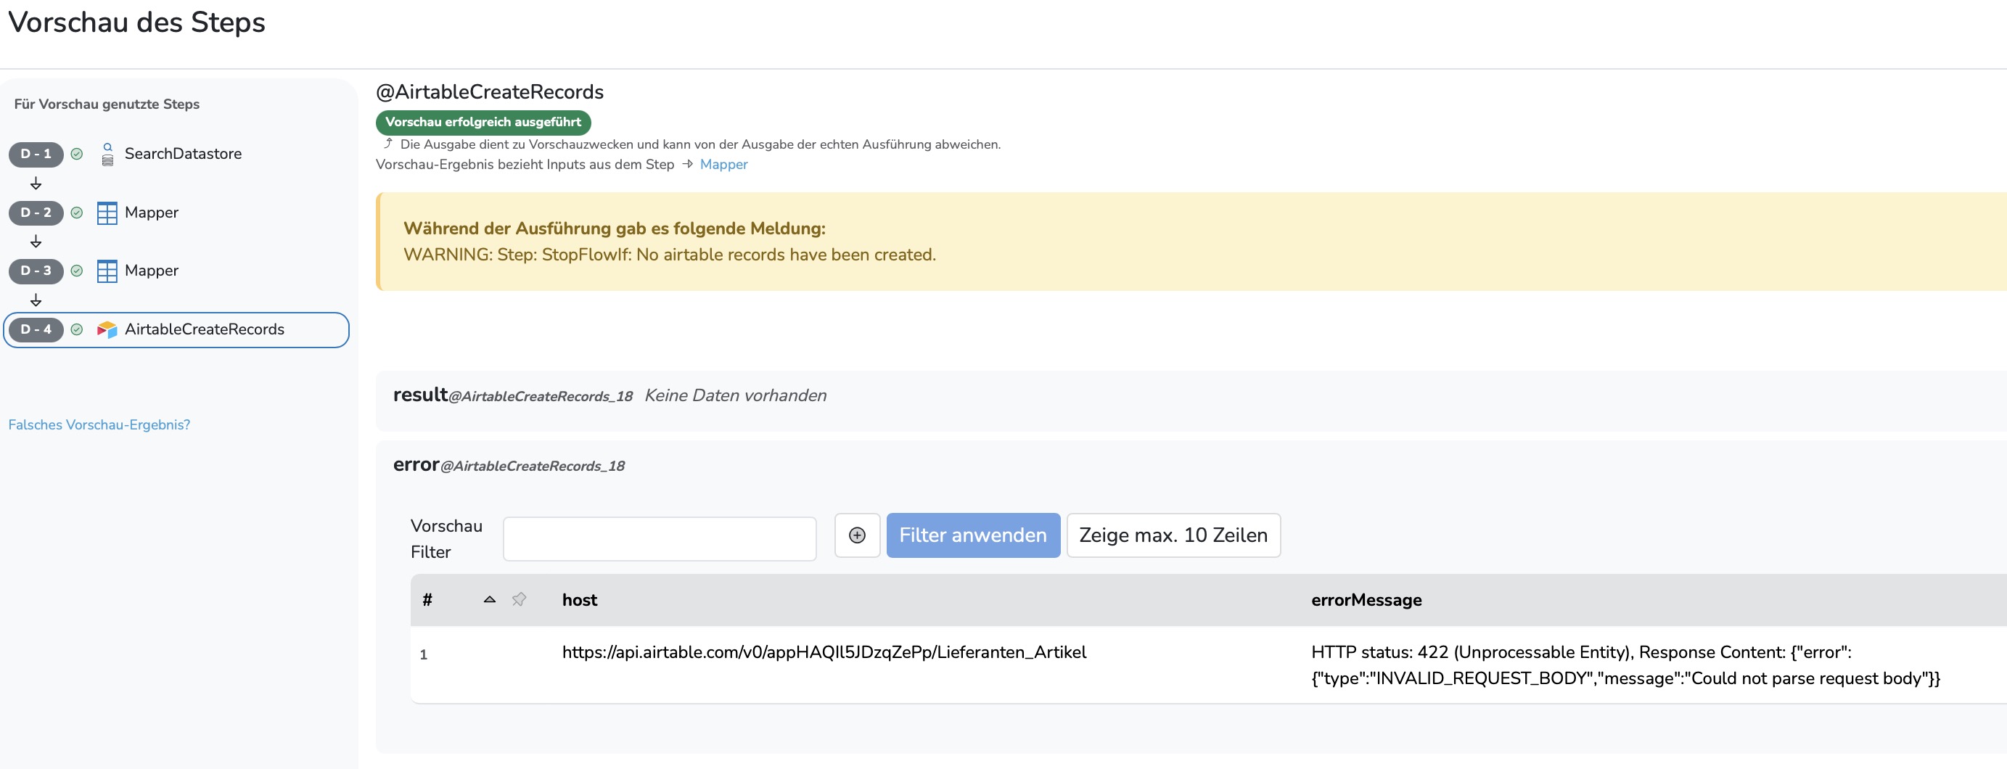Image resolution: width=2007 pixels, height=769 pixels.
Task: Click the result@AirtableCreateRecords_18 heading
Action: tap(513, 395)
